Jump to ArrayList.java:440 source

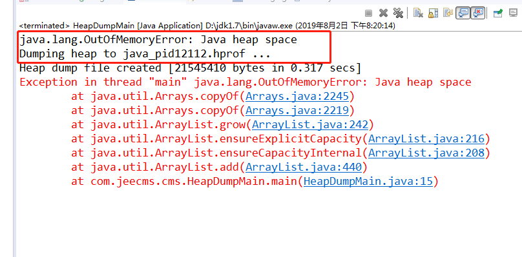point(304,167)
